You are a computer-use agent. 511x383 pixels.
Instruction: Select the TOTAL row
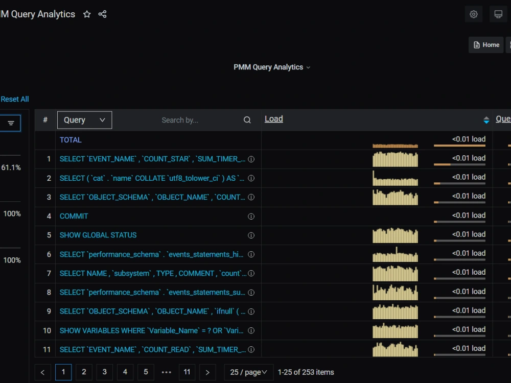[x=71, y=140]
